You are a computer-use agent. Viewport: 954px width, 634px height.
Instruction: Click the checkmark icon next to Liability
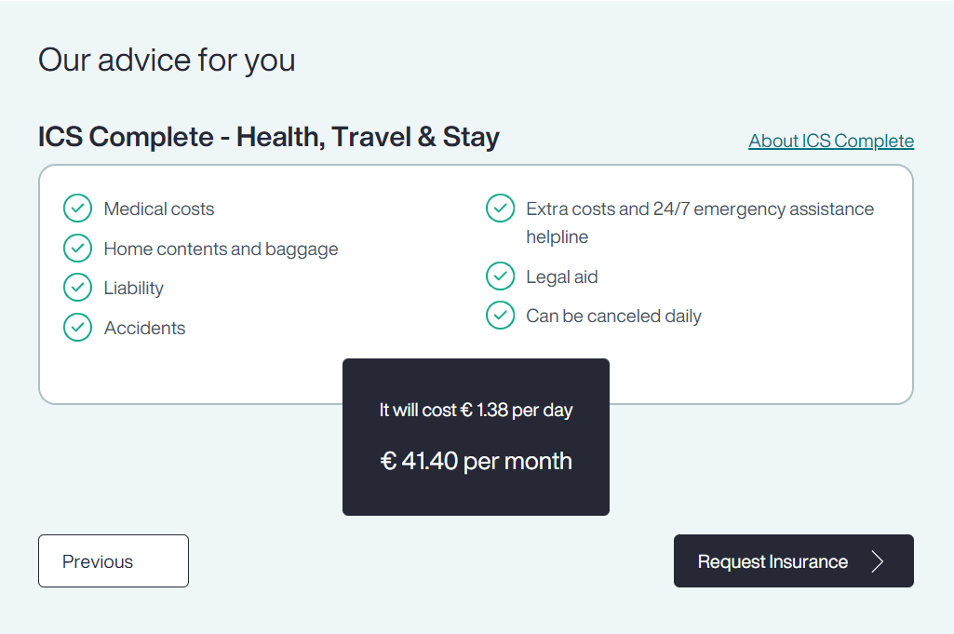click(x=77, y=287)
